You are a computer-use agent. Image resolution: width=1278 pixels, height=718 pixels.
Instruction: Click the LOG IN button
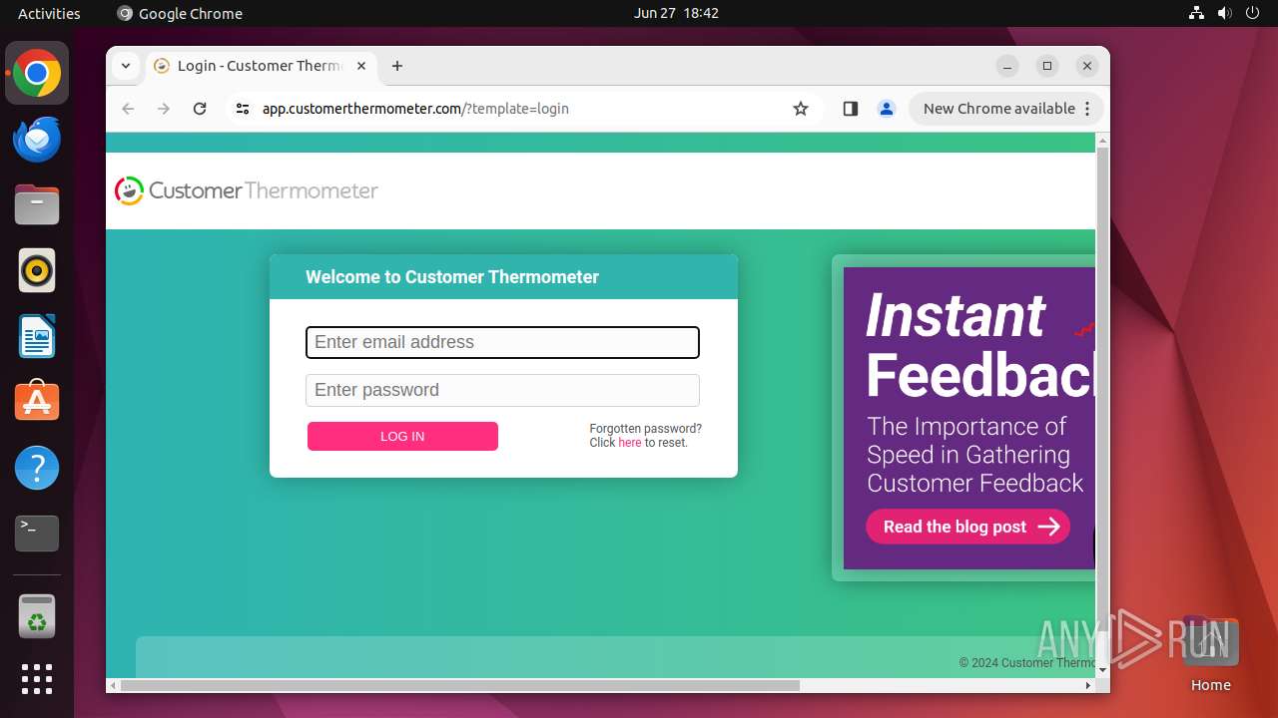tap(402, 436)
